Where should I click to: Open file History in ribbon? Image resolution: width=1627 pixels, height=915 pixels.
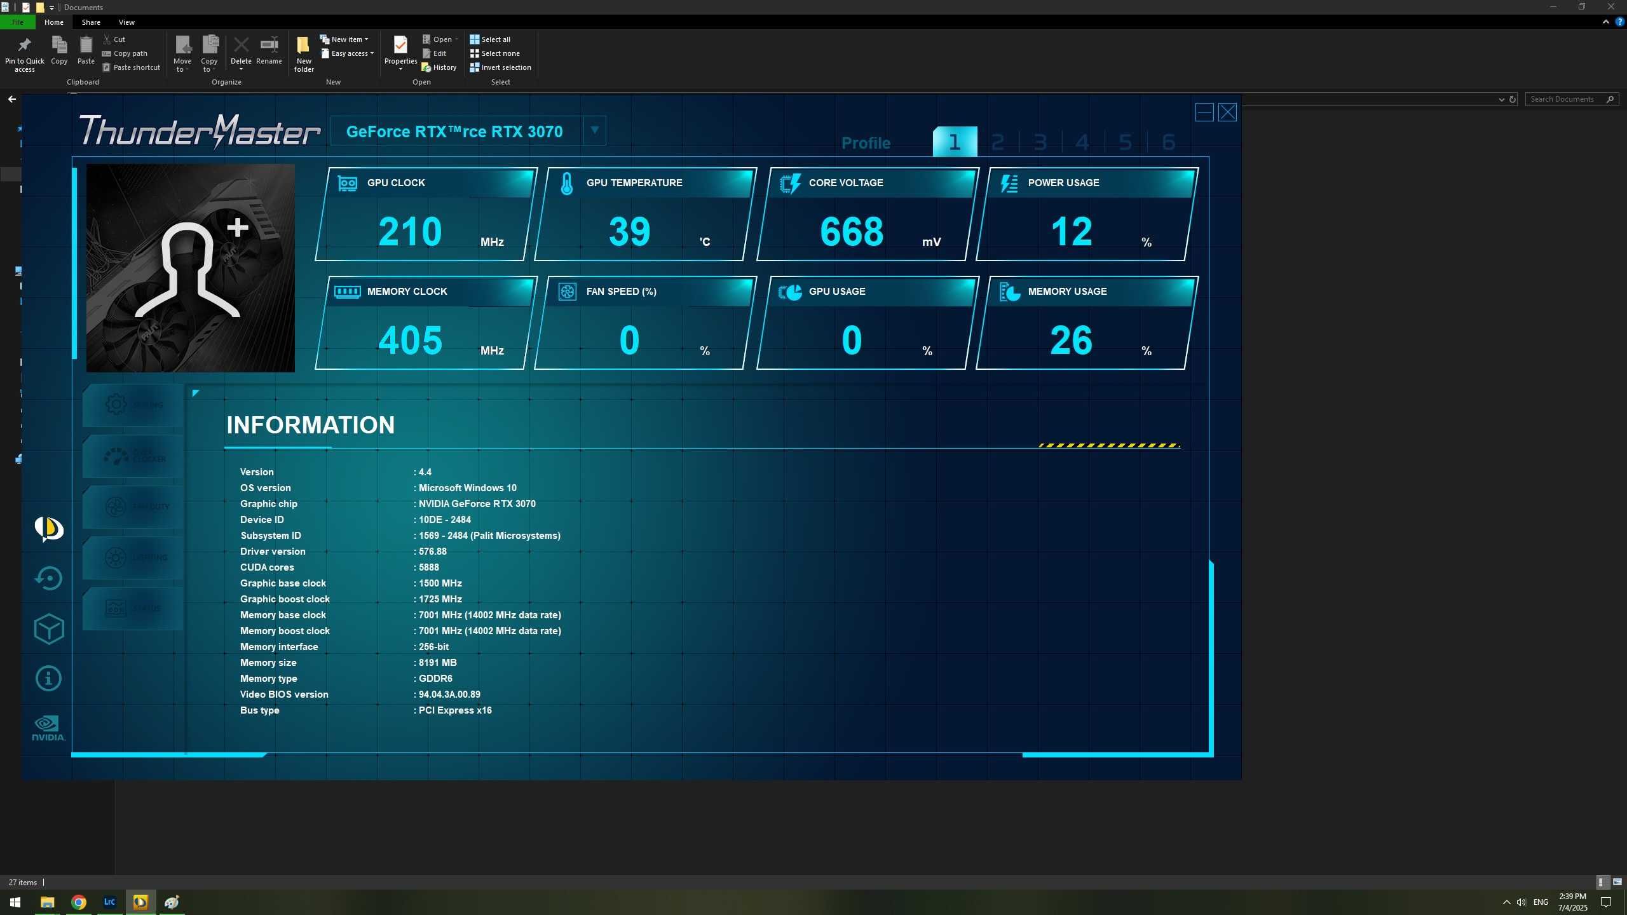439,67
